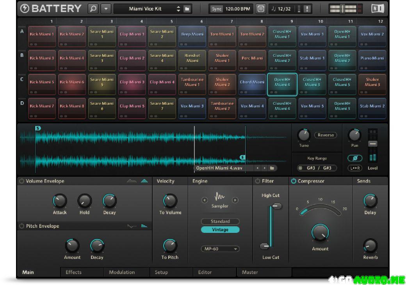Open sample folder beside OpenHH Miami 4.wav
Image resolution: width=406 pixels, height=285 pixels.
tap(272, 168)
